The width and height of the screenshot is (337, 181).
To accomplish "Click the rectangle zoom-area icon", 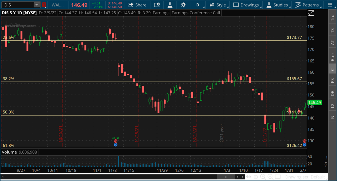I will pyautogui.click(x=278, y=177).
